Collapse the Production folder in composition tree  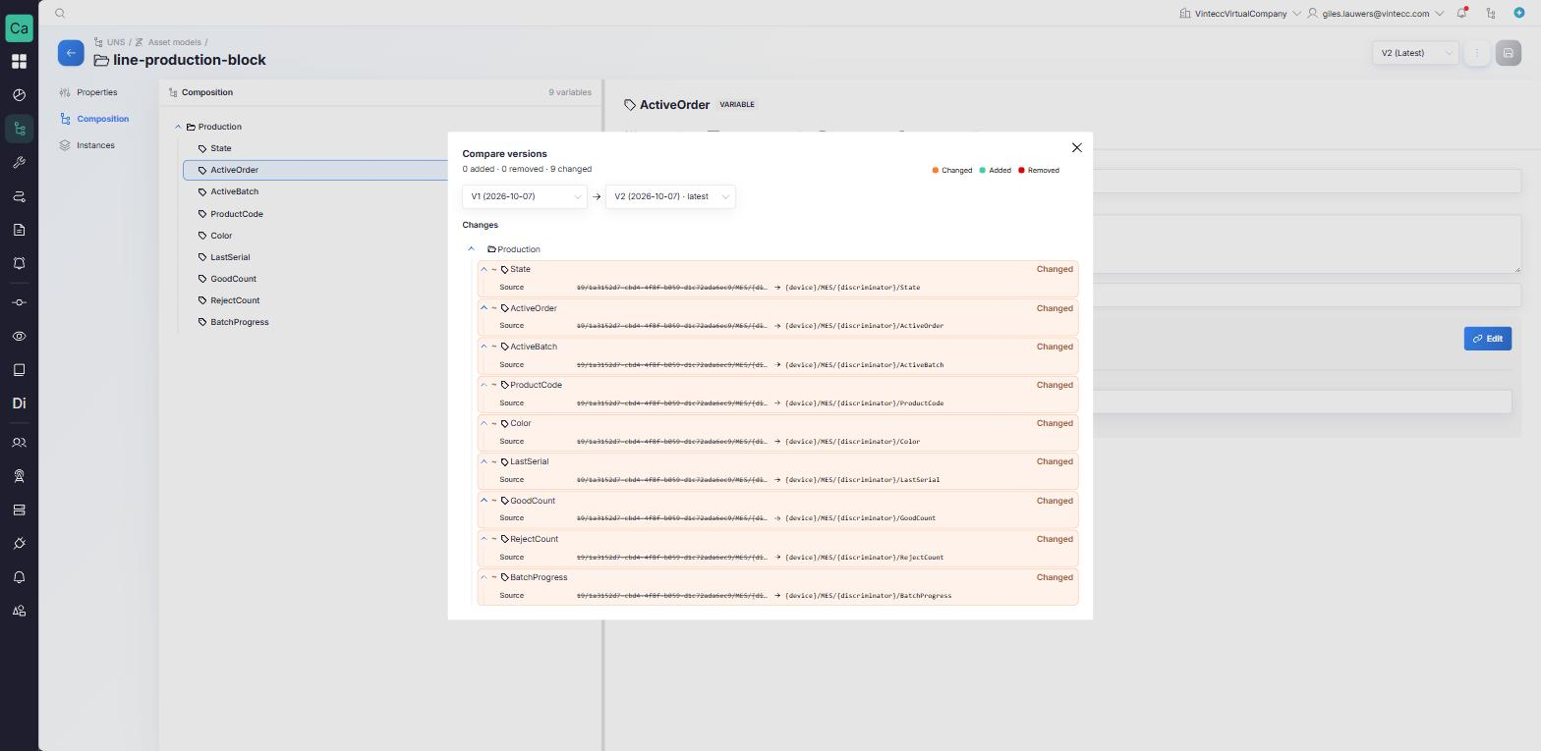click(x=178, y=127)
